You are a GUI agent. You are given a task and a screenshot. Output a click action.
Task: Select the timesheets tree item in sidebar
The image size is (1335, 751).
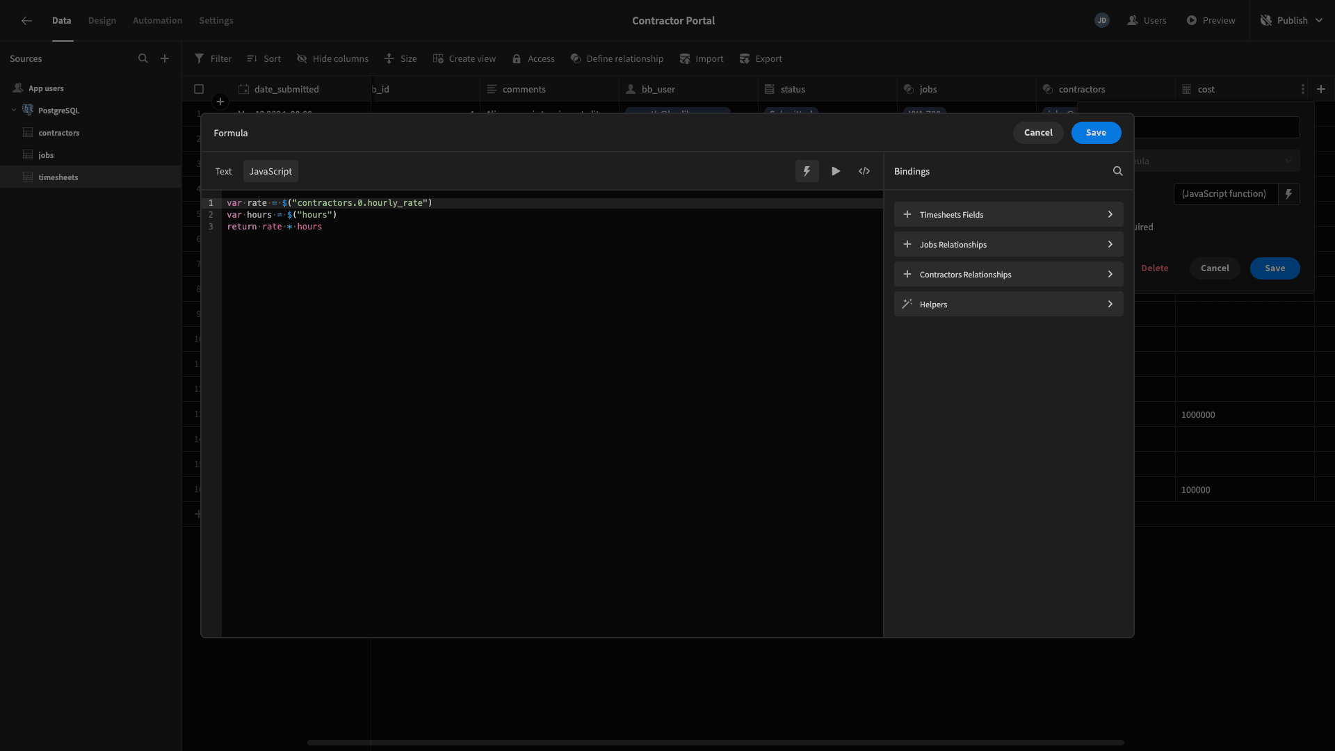[57, 177]
